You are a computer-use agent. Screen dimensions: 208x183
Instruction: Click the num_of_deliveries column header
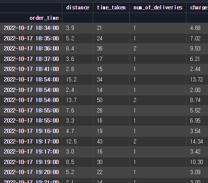click(x=158, y=7)
